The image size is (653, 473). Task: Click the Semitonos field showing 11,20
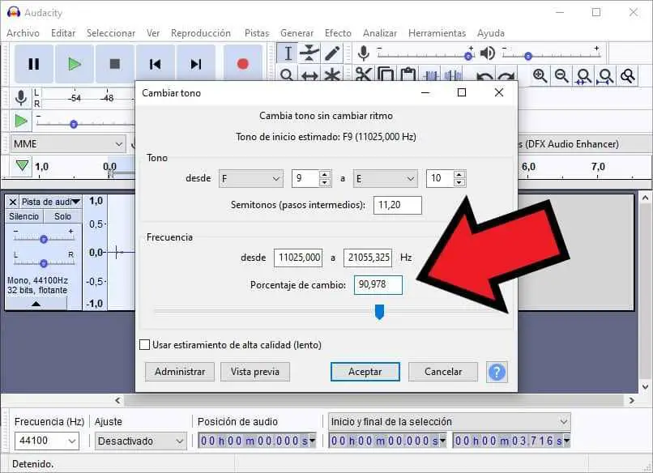coord(398,205)
